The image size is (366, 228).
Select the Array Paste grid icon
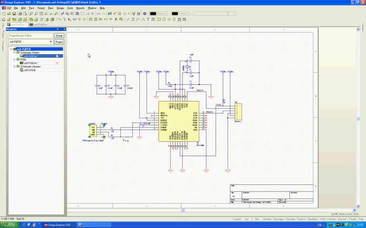[184, 19]
